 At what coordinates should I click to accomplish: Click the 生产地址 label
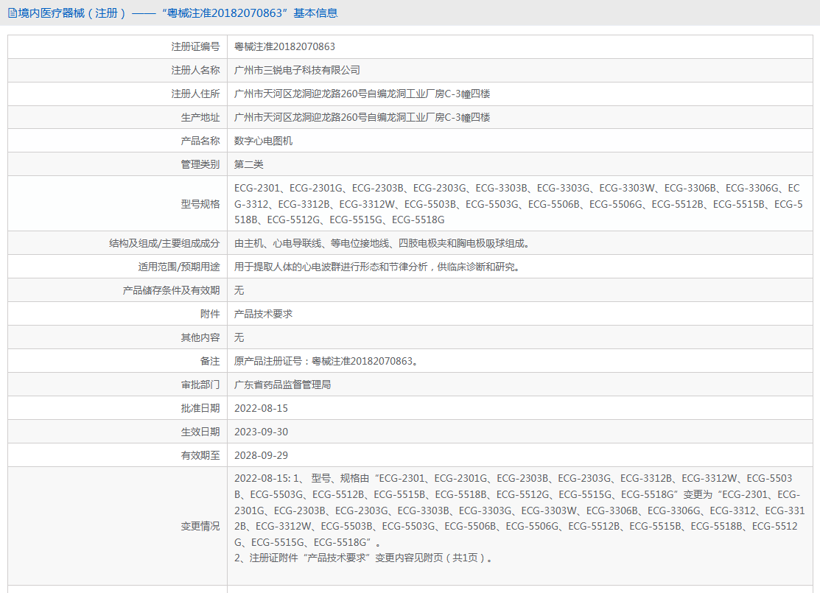point(200,117)
